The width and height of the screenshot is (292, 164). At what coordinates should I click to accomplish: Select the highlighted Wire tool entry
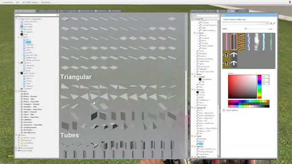click(201, 144)
